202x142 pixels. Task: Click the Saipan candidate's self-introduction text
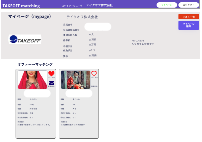point(34,125)
